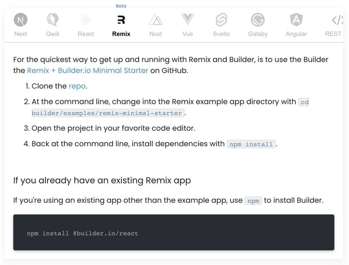
Task: Open the REST API code icon
Action: 337,20
